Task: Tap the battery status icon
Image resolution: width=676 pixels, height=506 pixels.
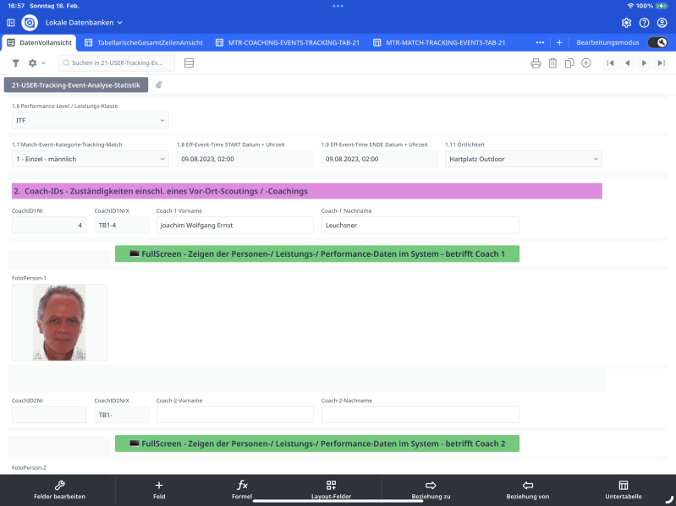Action: [x=662, y=6]
